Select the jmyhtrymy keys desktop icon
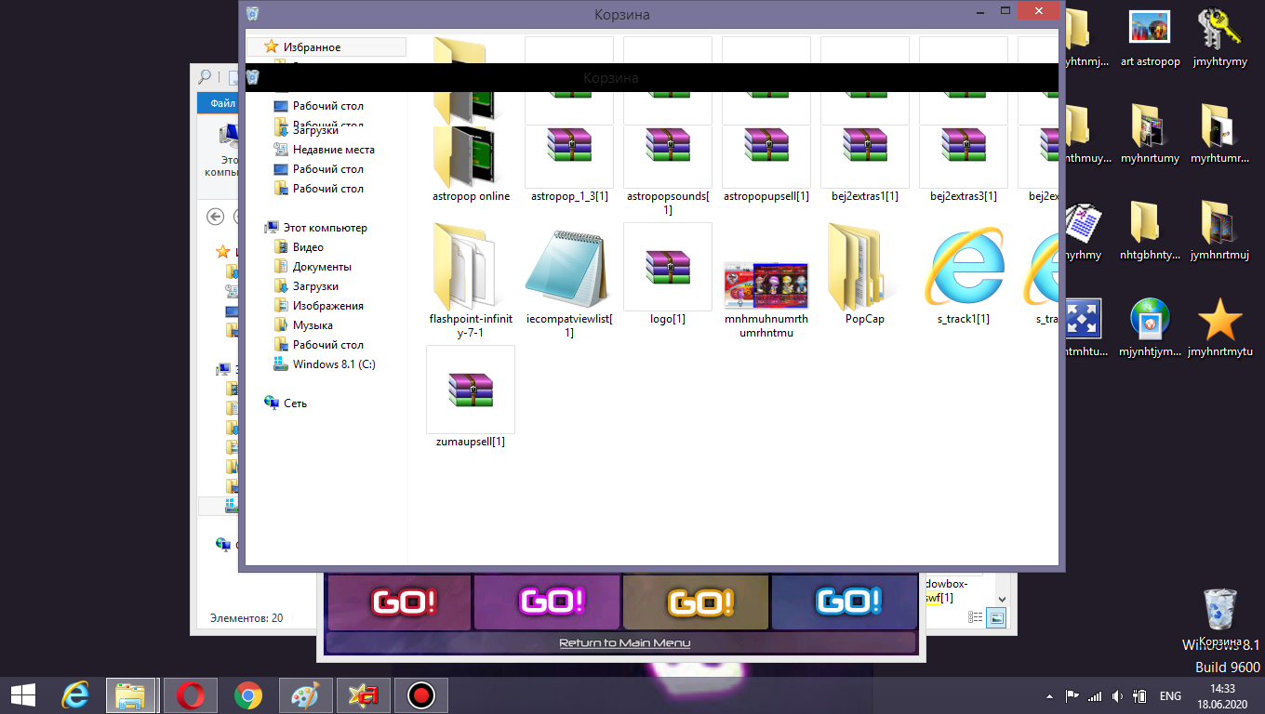 pos(1219,39)
